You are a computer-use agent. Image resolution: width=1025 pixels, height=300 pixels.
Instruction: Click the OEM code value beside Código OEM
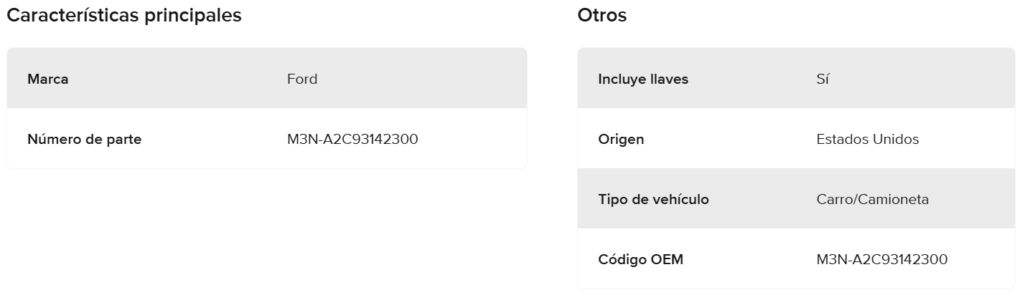pos(882,259)
